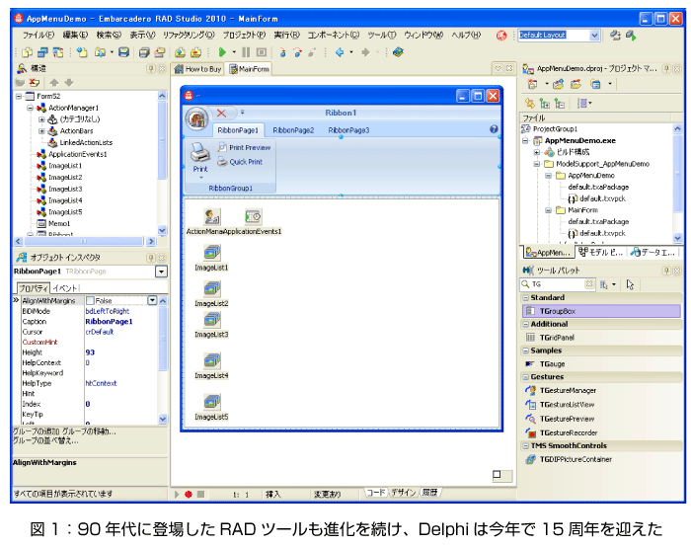
Task: Open the AlignWithMargins value dropdown arrow
Action: (x=152, y=300)
